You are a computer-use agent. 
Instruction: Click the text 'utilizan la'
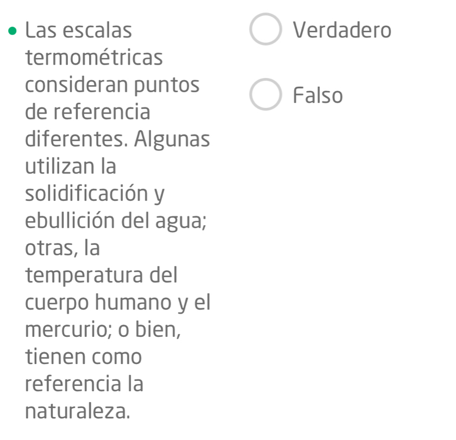click(71, 167)
